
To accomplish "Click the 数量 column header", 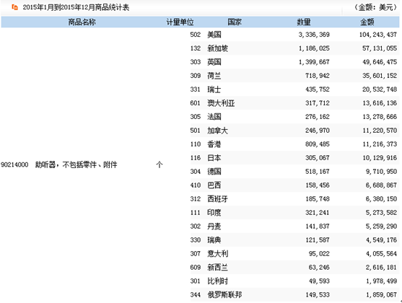I will 304,22.
